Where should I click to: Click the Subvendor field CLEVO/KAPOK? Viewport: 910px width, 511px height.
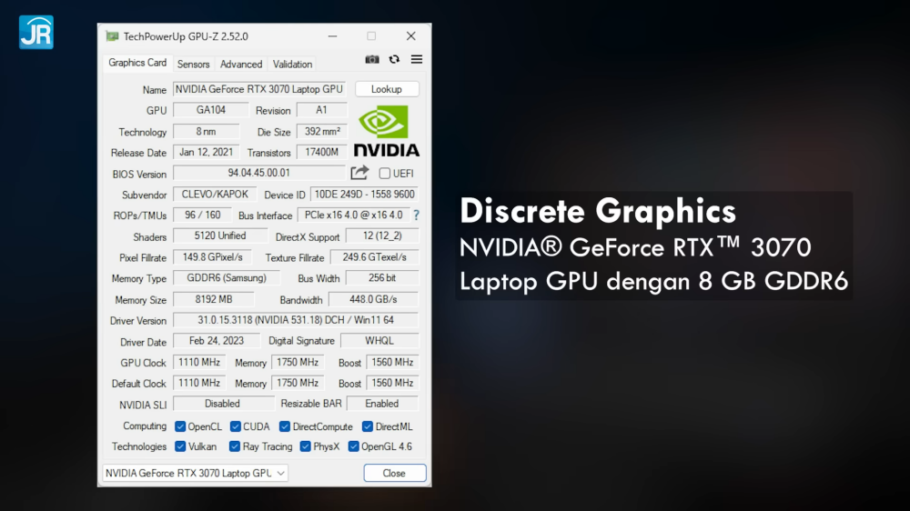[215, 195]
